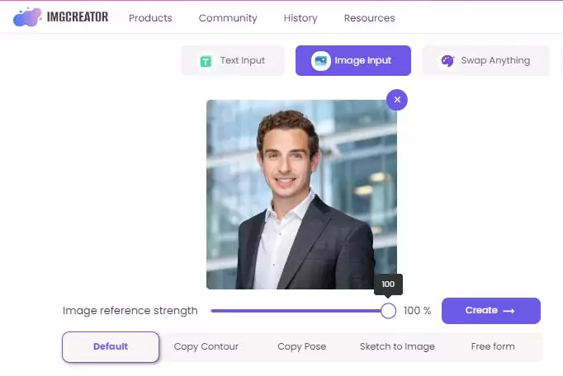The image size is (563, 376).
Task: Choose the Free form mode
Action: tap(493, 346)
